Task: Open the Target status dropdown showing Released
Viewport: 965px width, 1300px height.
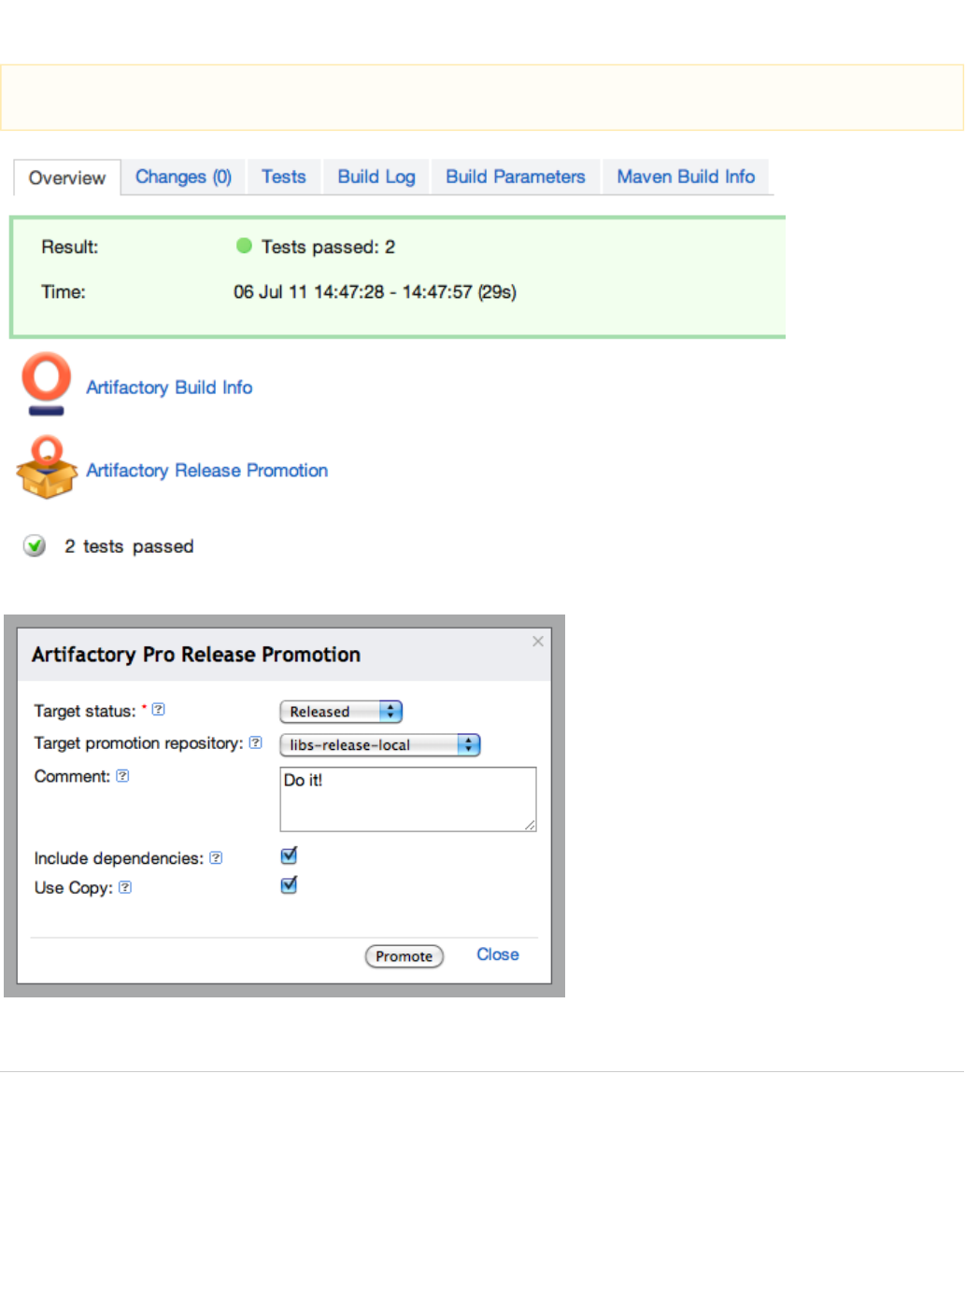Action: (341, 712)
